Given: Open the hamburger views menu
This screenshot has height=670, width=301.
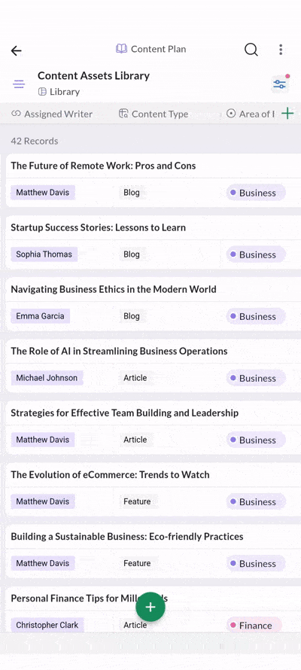Looking at the screenshot, I should tap(19, 84).
